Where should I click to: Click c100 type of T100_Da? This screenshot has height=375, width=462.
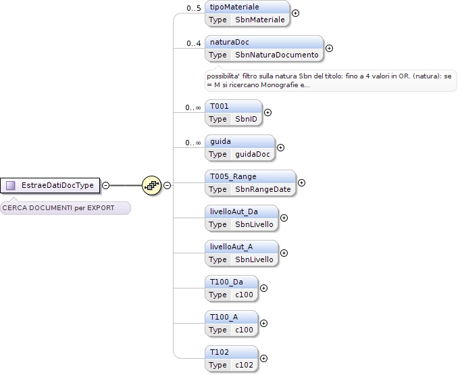(244, 295)
